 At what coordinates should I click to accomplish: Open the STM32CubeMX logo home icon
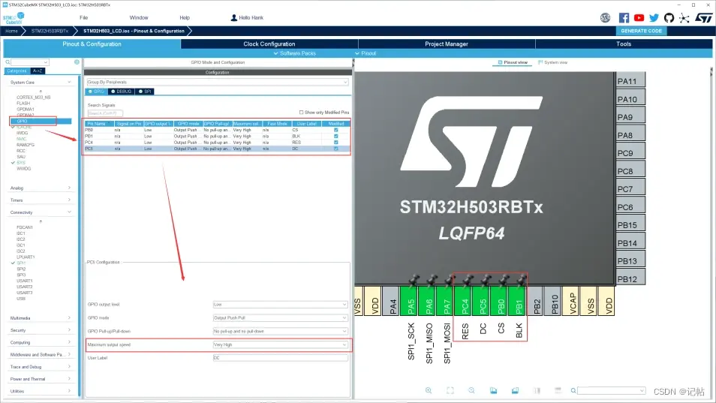coord(14,18)
